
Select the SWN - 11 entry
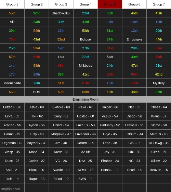coord(85,179)
